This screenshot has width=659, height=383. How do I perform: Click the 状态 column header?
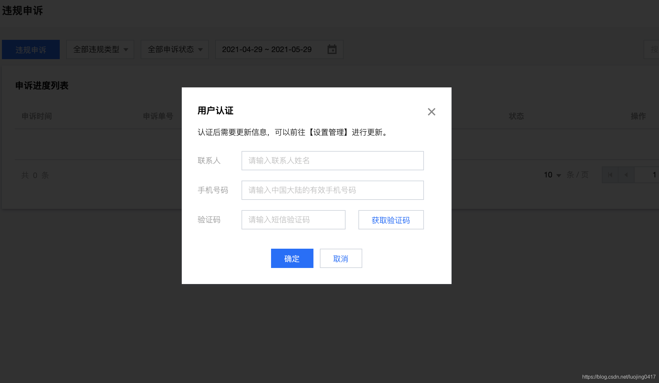[x=516, y=116]
